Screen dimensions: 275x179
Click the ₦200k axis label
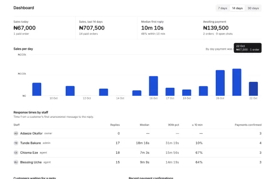coord(22,55)
